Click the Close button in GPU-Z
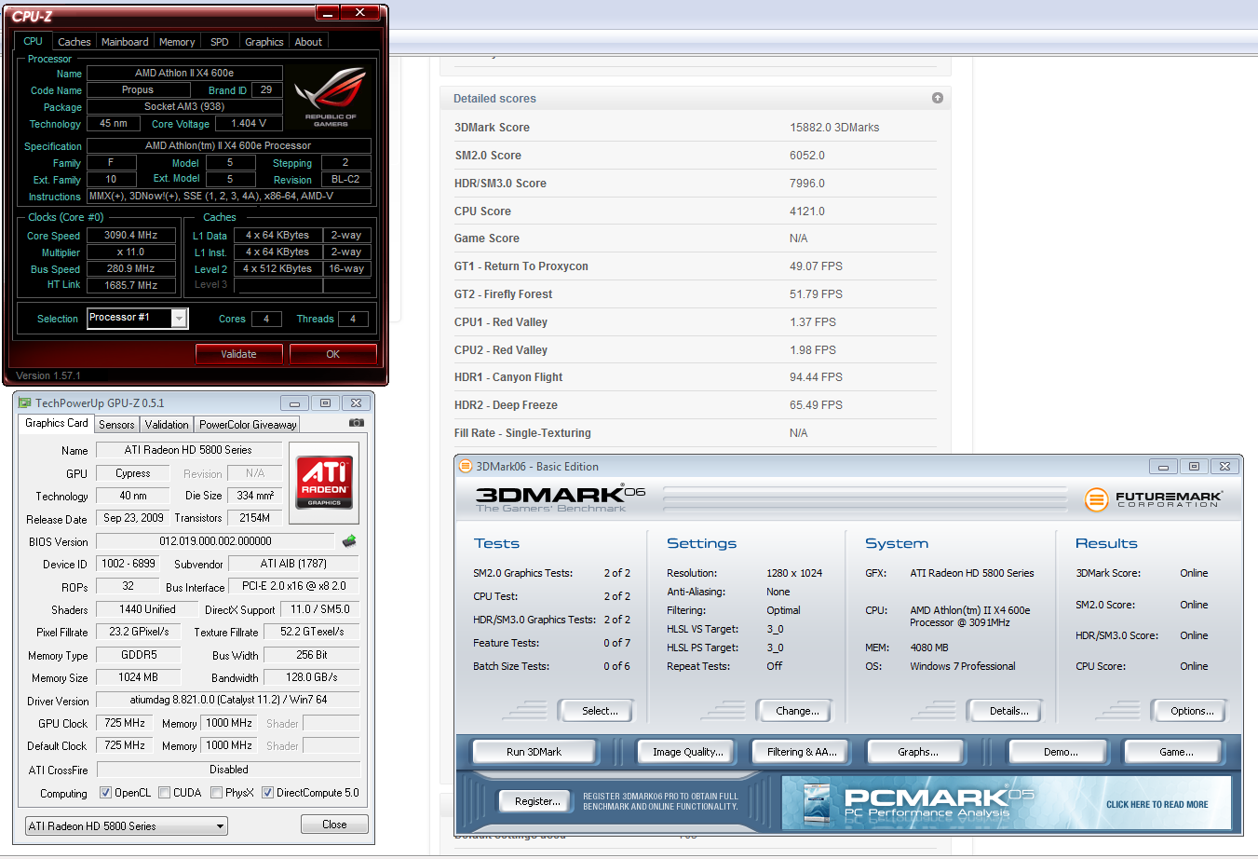This screenshot has width=1258, height=859. point(334,825)
